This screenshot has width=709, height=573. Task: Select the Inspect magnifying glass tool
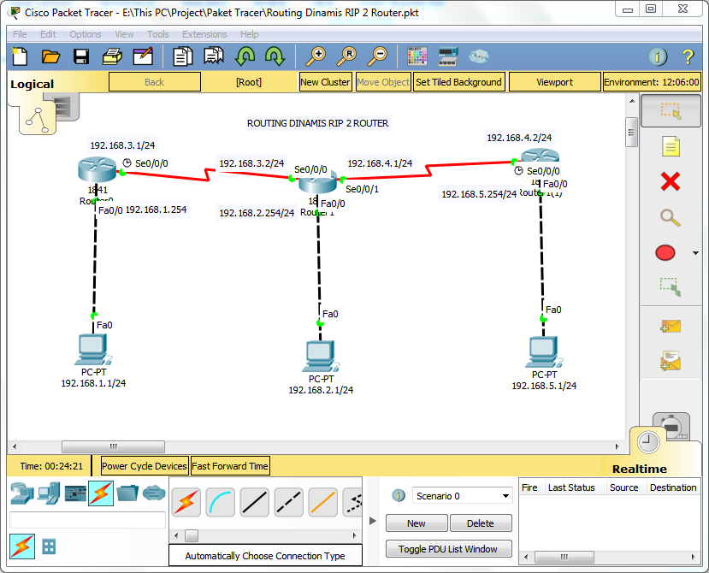(670, 217)
